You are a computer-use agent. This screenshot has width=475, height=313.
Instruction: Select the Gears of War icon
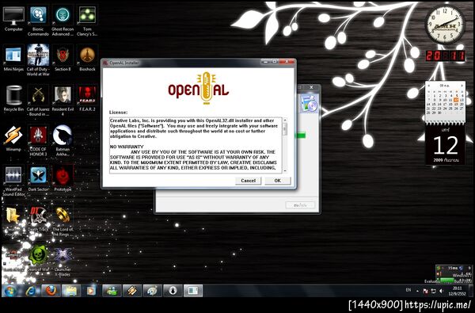coord(38,258)
